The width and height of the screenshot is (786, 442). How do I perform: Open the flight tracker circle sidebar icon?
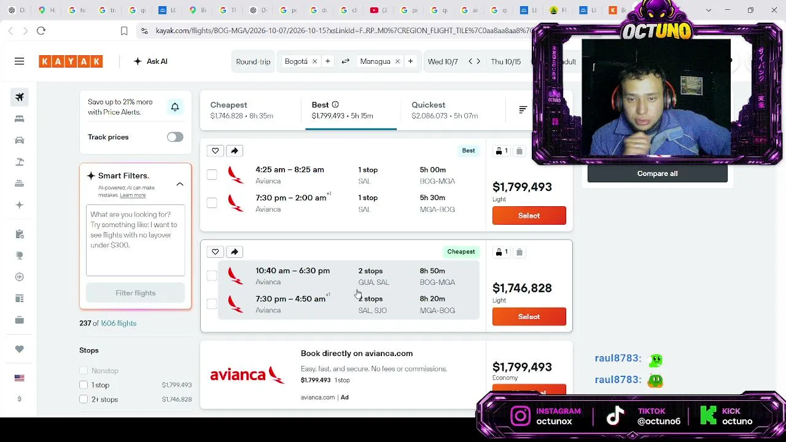[x=20, y=277]
